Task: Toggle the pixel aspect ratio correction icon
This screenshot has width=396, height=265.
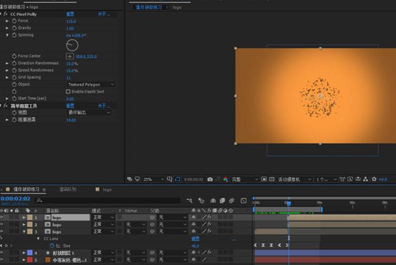Action: coord(342,179)
